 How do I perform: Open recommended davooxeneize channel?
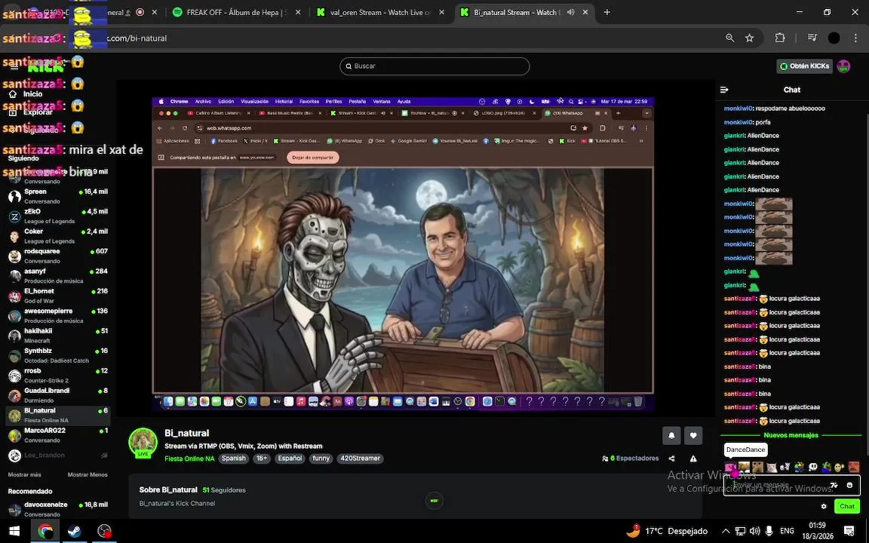58,509
